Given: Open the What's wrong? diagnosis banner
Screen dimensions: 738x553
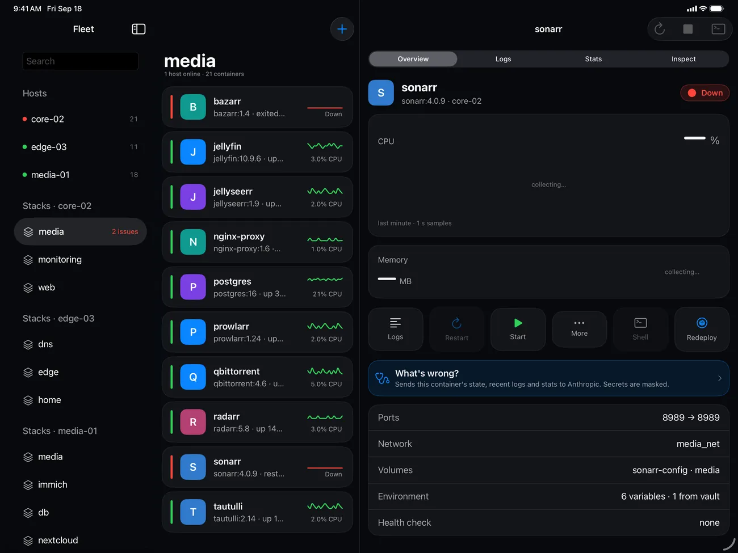Looking at the screenshot, I should point(549,378).
